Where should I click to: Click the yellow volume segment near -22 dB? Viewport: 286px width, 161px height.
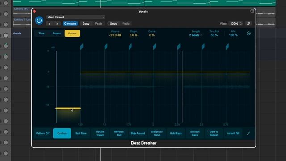[x=68, y=108]
